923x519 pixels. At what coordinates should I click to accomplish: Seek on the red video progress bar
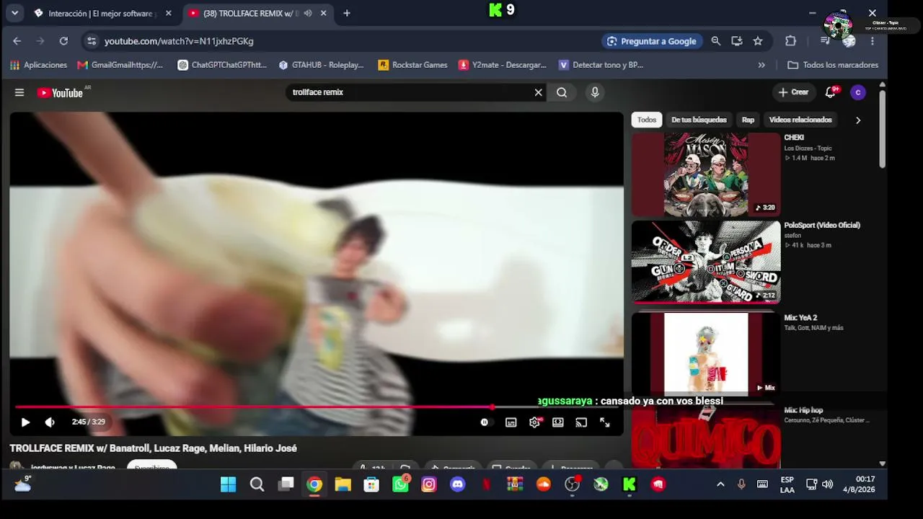[x=317, y=407]
